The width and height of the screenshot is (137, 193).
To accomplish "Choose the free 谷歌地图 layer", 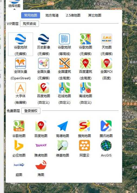I will click(19, 129).
